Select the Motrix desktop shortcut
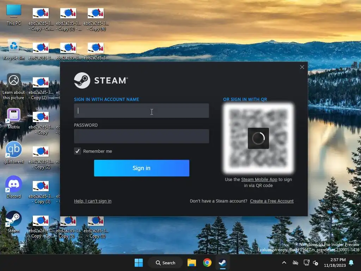The image size is (361, 271). (x=14, y=119)
